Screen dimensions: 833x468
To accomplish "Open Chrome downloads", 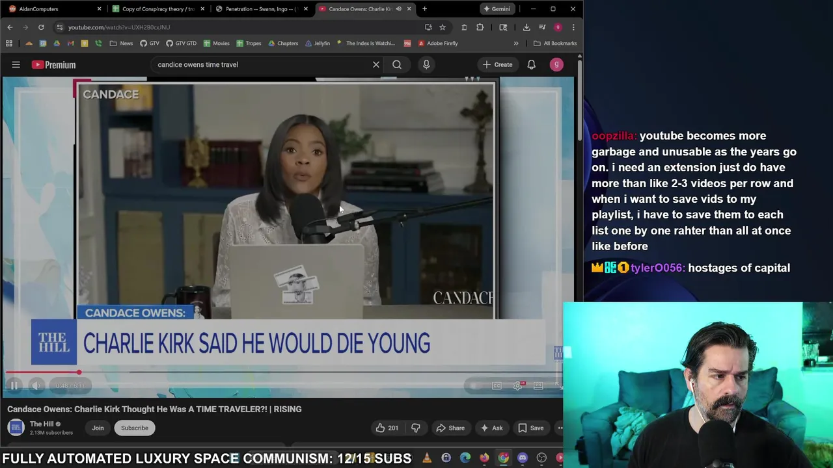I will 526,27.
